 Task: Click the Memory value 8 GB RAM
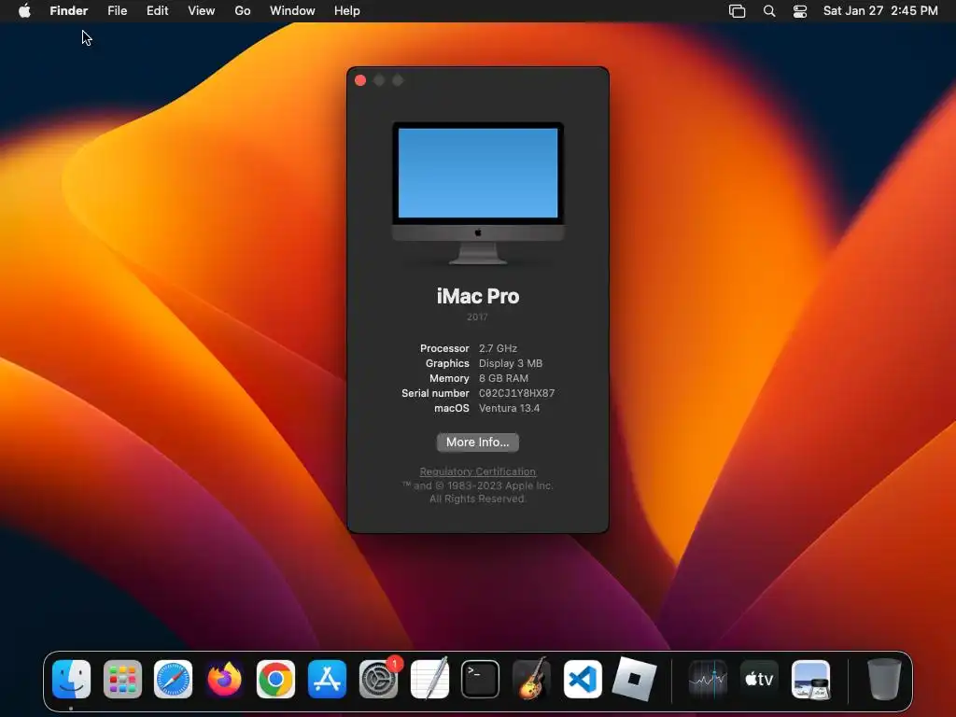[x=503, y=378]
